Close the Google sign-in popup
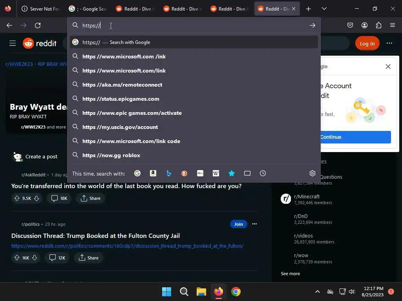 pos(388,67)
